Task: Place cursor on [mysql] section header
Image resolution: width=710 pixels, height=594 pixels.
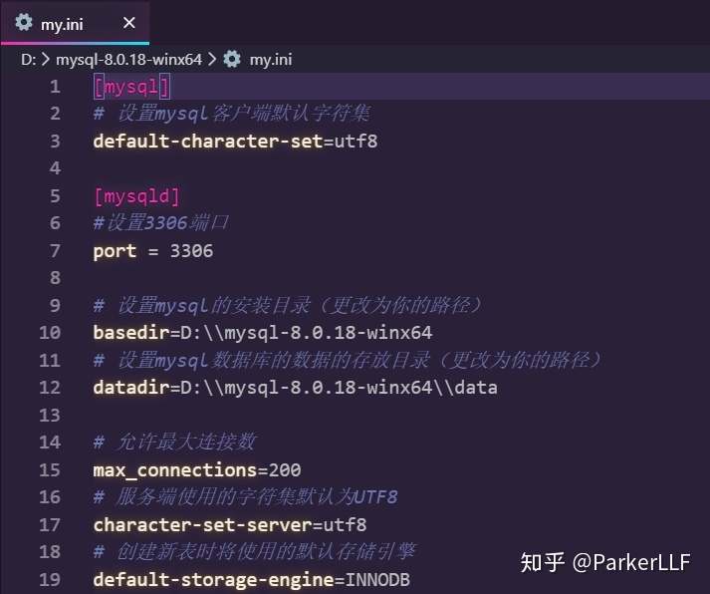Action: tap(131, 87)
